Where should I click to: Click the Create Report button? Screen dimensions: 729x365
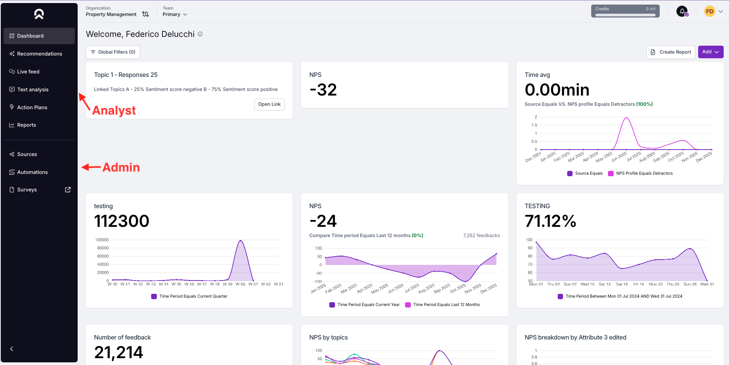(x=671, y=52)
